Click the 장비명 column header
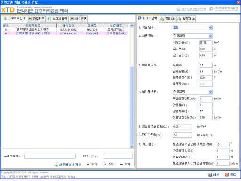 click(x=92, y=25)
